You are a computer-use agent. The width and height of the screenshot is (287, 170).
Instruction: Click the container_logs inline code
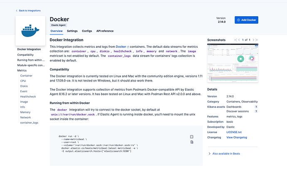[119, 56]
